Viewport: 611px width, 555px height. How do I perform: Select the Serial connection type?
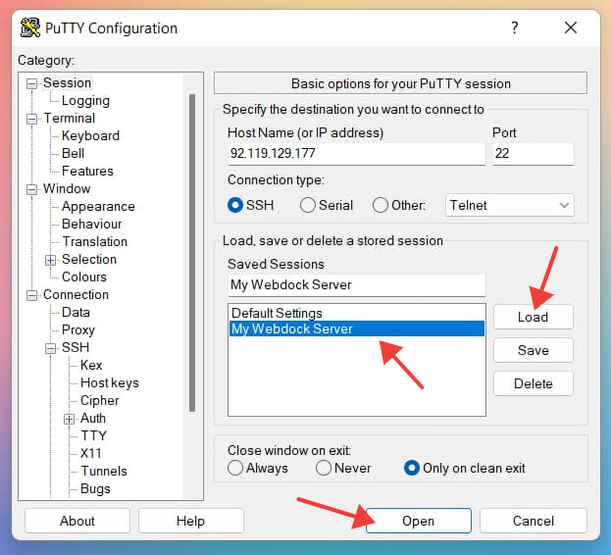308,205
